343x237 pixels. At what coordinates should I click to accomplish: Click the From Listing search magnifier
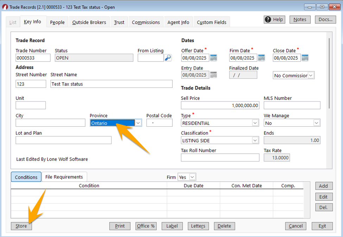169,57
